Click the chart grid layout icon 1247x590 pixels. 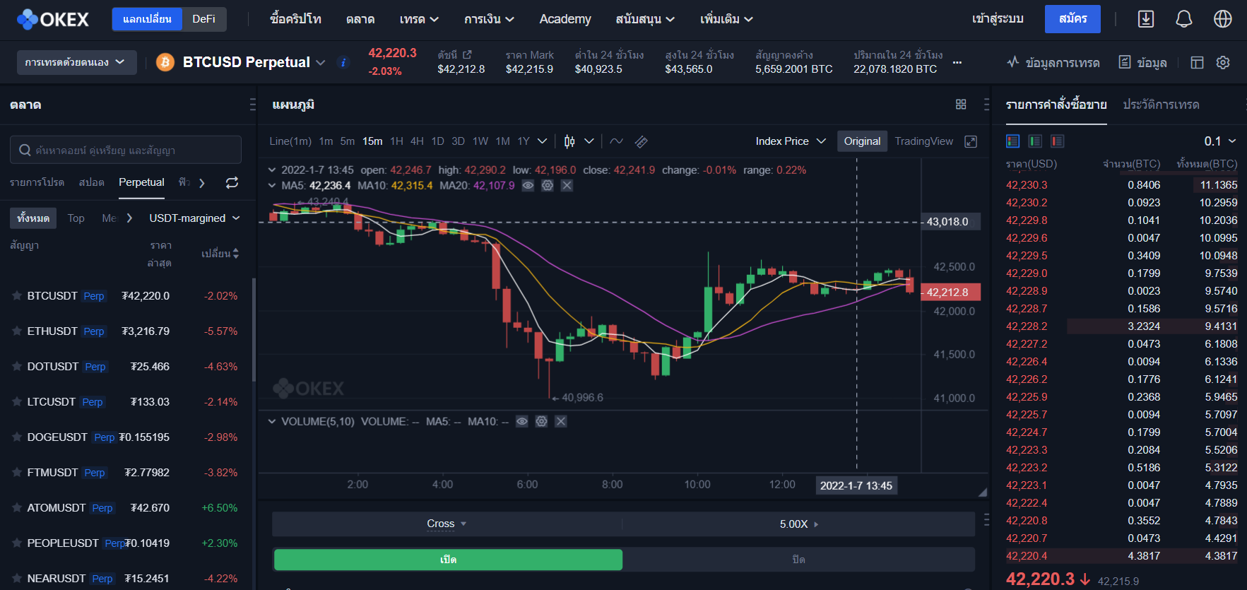pos(961,105)
